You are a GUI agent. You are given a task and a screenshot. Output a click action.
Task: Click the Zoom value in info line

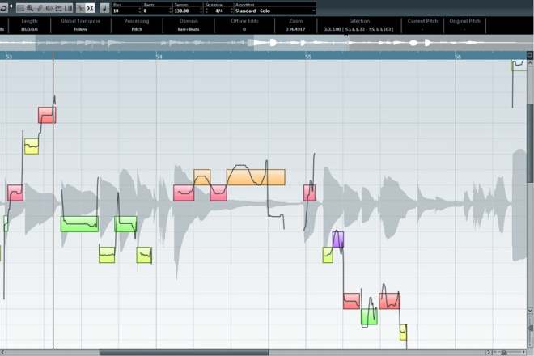point(295,29)
